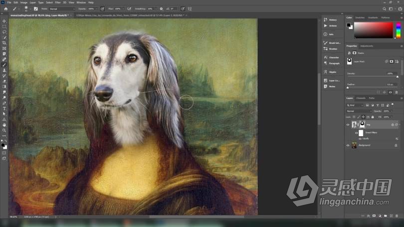Hide the Background layer
Viewport: 404px width, 227px height.
tap(348, 145)
